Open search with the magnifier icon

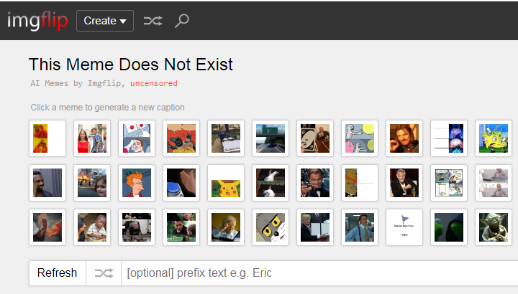pyautogui.click(x=182, y=21)
